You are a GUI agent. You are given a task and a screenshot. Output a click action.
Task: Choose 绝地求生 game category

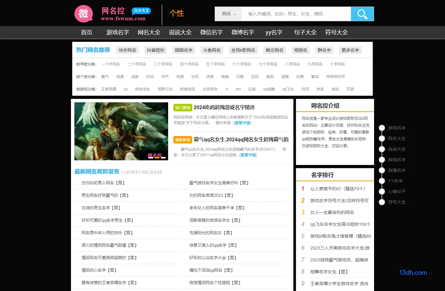(x=142, y=89)
